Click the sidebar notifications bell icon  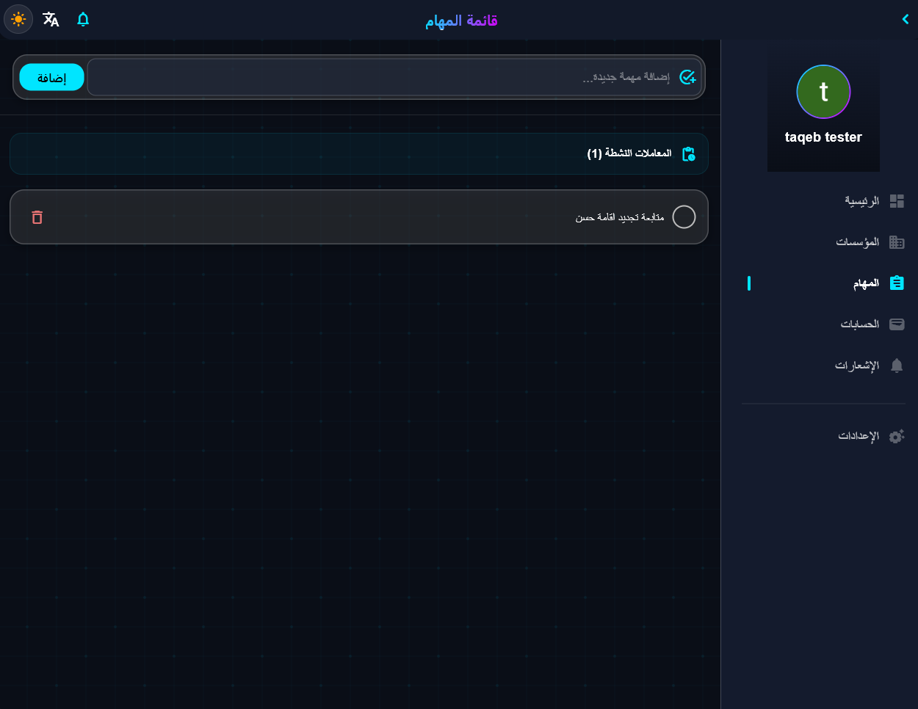897,366
